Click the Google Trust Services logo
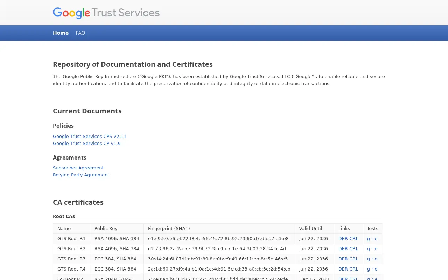The image size is (448, 280). tap(106, 13)
